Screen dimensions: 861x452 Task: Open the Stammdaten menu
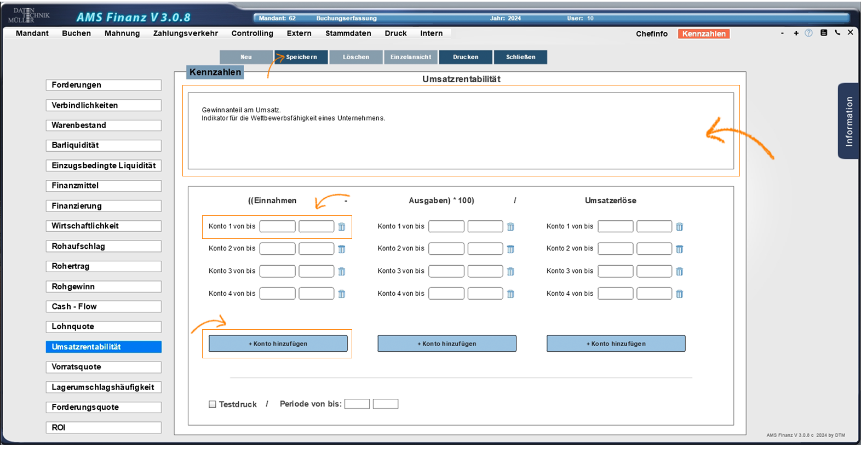click(348, 33)
